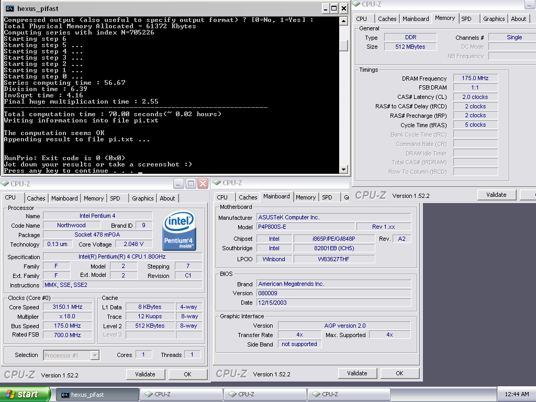Click the Graphic Interface value AGP version 2.0
The width and height of the screenshot is (536, 402).
pyautogui.click(x=344, y=326)
